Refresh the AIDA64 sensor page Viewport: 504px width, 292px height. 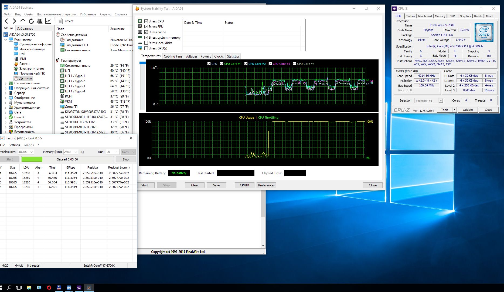pos(31,21)
